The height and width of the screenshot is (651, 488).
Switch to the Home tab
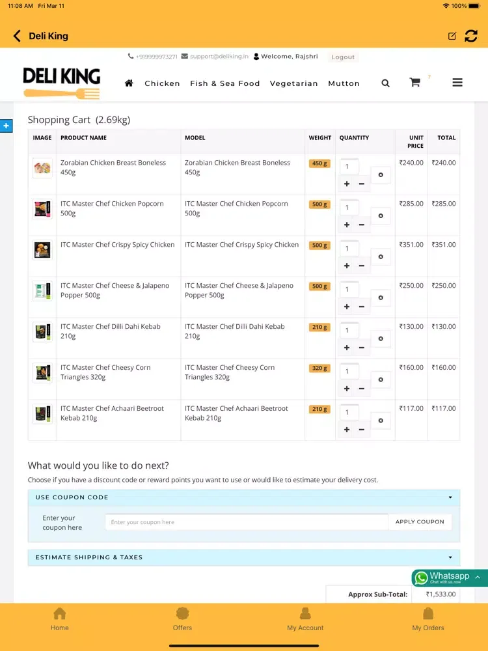click(60, 619)
